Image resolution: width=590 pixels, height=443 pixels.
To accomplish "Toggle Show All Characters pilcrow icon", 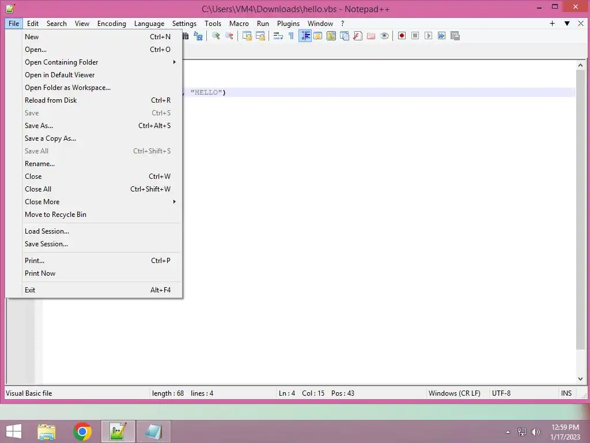I will 291,36.
